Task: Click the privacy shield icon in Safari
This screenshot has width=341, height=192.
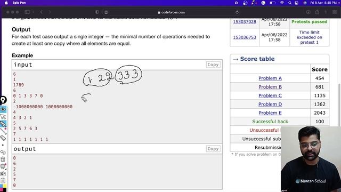Action: pyautogui.click(x=97, y=12)
